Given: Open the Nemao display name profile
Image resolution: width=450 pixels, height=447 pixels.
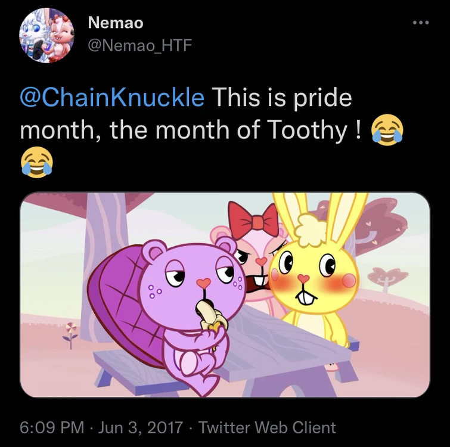Looking at the screenshot, I should [x=115, y=23].
